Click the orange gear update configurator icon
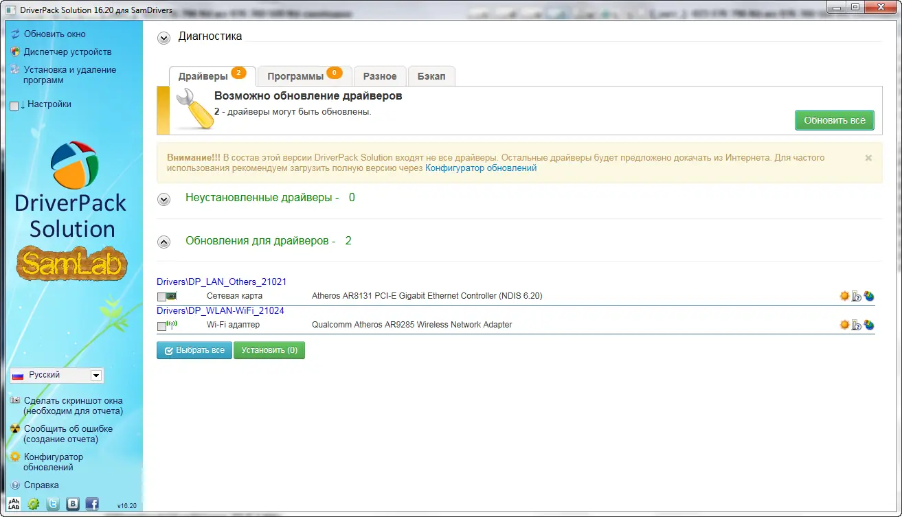 pos(15,457)
